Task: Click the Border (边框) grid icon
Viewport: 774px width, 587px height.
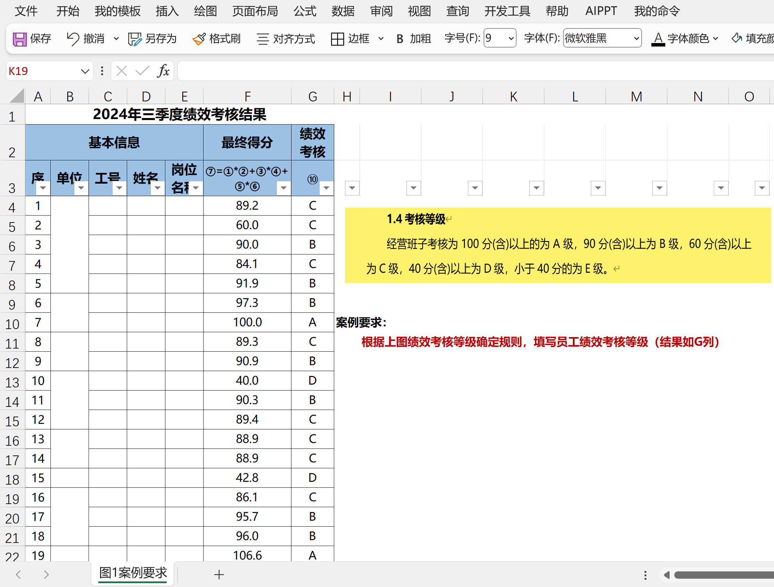Action: [337, 39]
